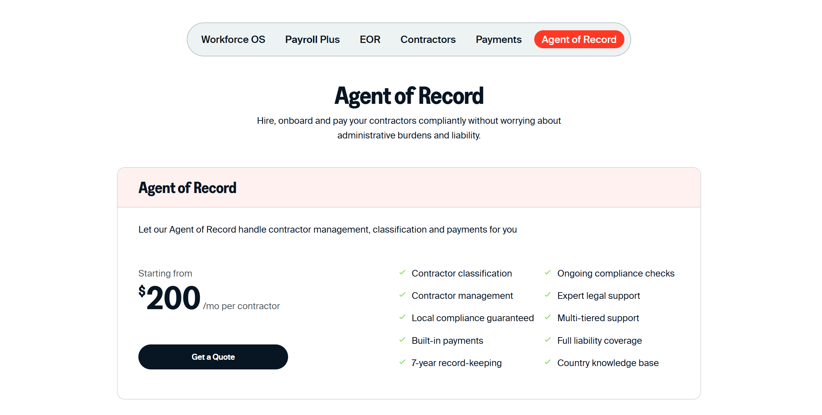Select the EOR pricing tab
The image size is (822, 415).
[x=370, y=40]
